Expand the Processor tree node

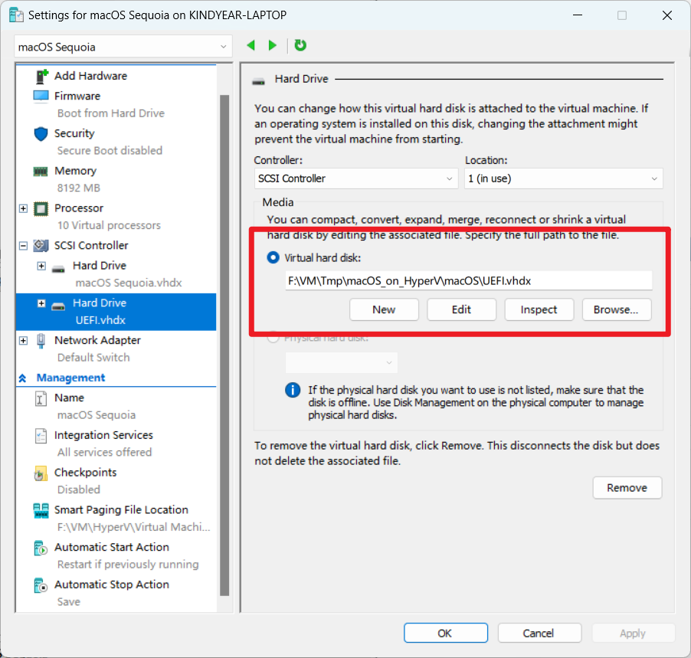[x=23, y=208]
